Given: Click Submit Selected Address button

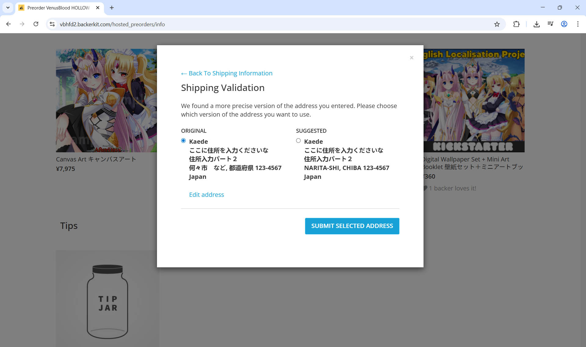Looking at the screenshot, I should (x=352, y=226).
